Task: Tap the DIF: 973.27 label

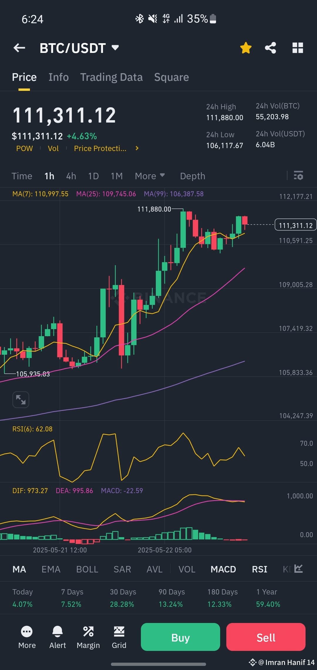Action: (30, 491)
